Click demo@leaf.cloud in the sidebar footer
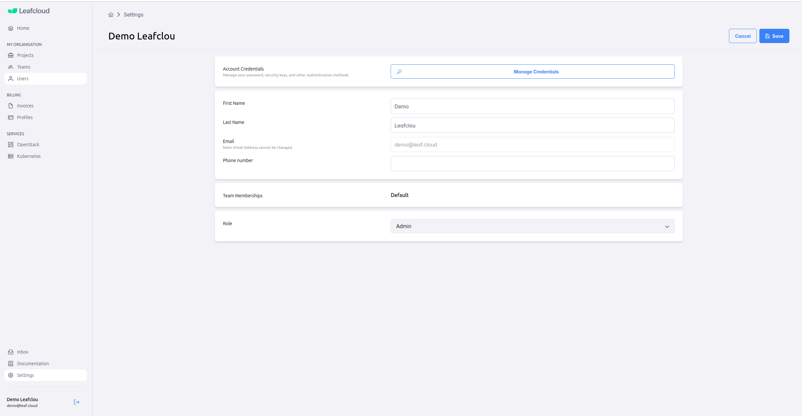The image size is (802, 416). click(x=22, y=406)
